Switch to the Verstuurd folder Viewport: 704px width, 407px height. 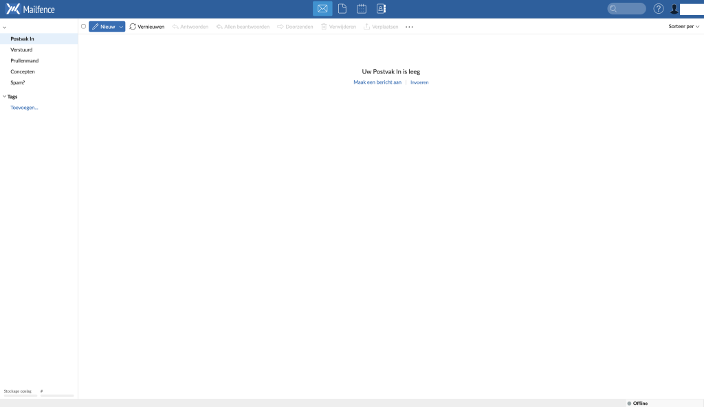tap(21, 49)
